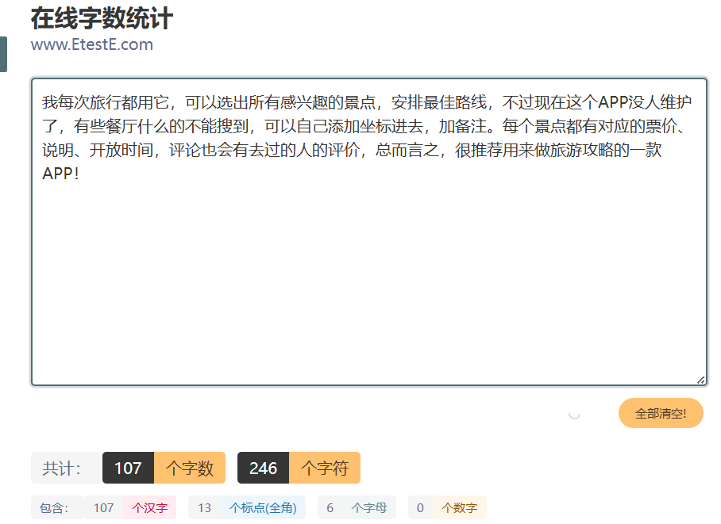Click the 在线字数统计 page title

tap(102, 18)
